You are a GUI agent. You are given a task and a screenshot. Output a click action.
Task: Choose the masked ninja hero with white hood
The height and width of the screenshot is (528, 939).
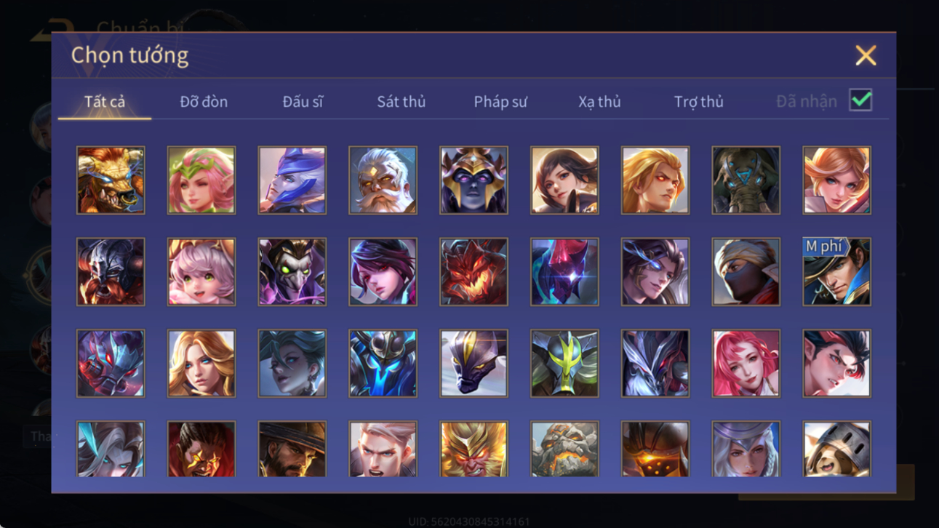click(746, 272)
